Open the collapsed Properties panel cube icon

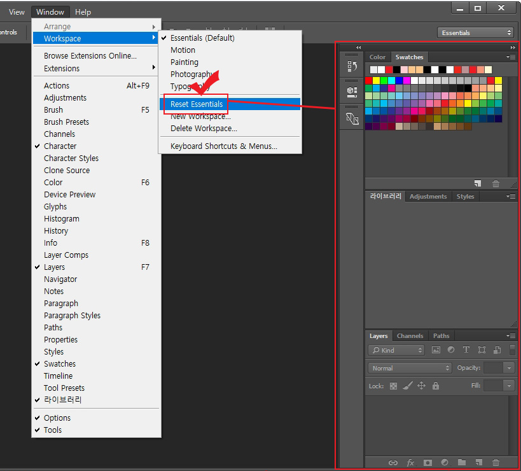click(x=352, y=92)
